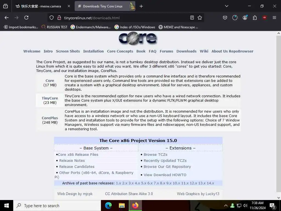Go forward with the forward arrow
This screenshot has height=211, width=281.
tap(16, 18)
